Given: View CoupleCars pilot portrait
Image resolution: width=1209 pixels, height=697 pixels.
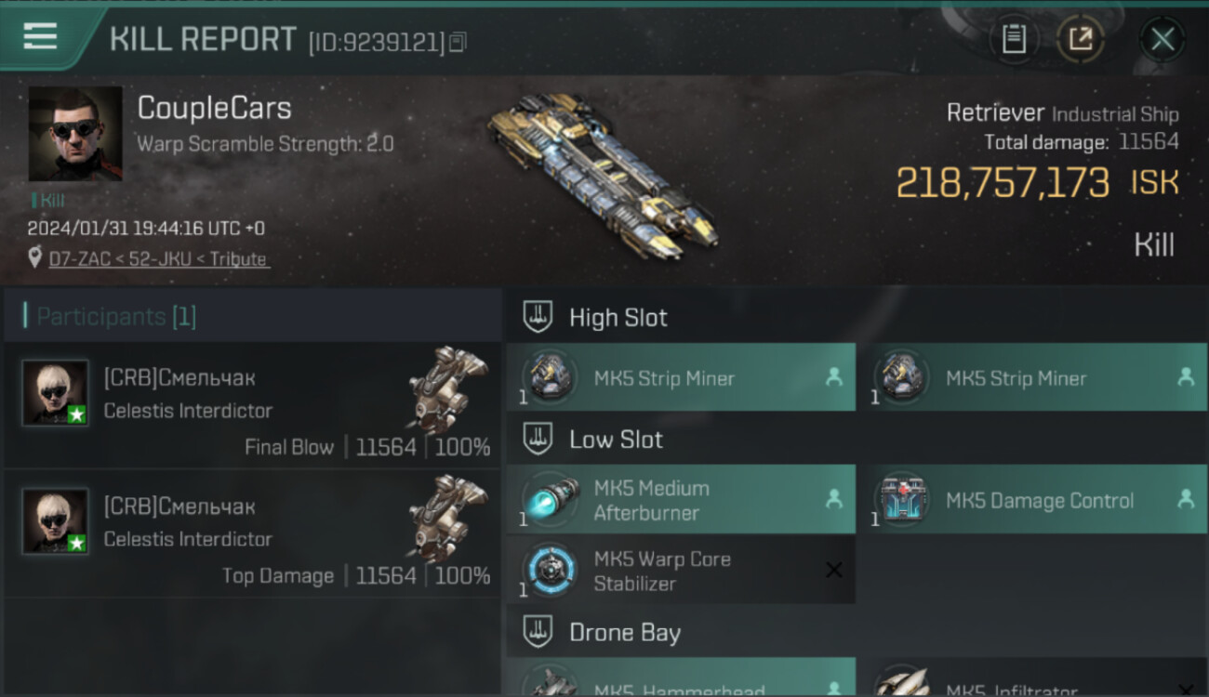Looking at the screenshot, I should tap(74, 134).
